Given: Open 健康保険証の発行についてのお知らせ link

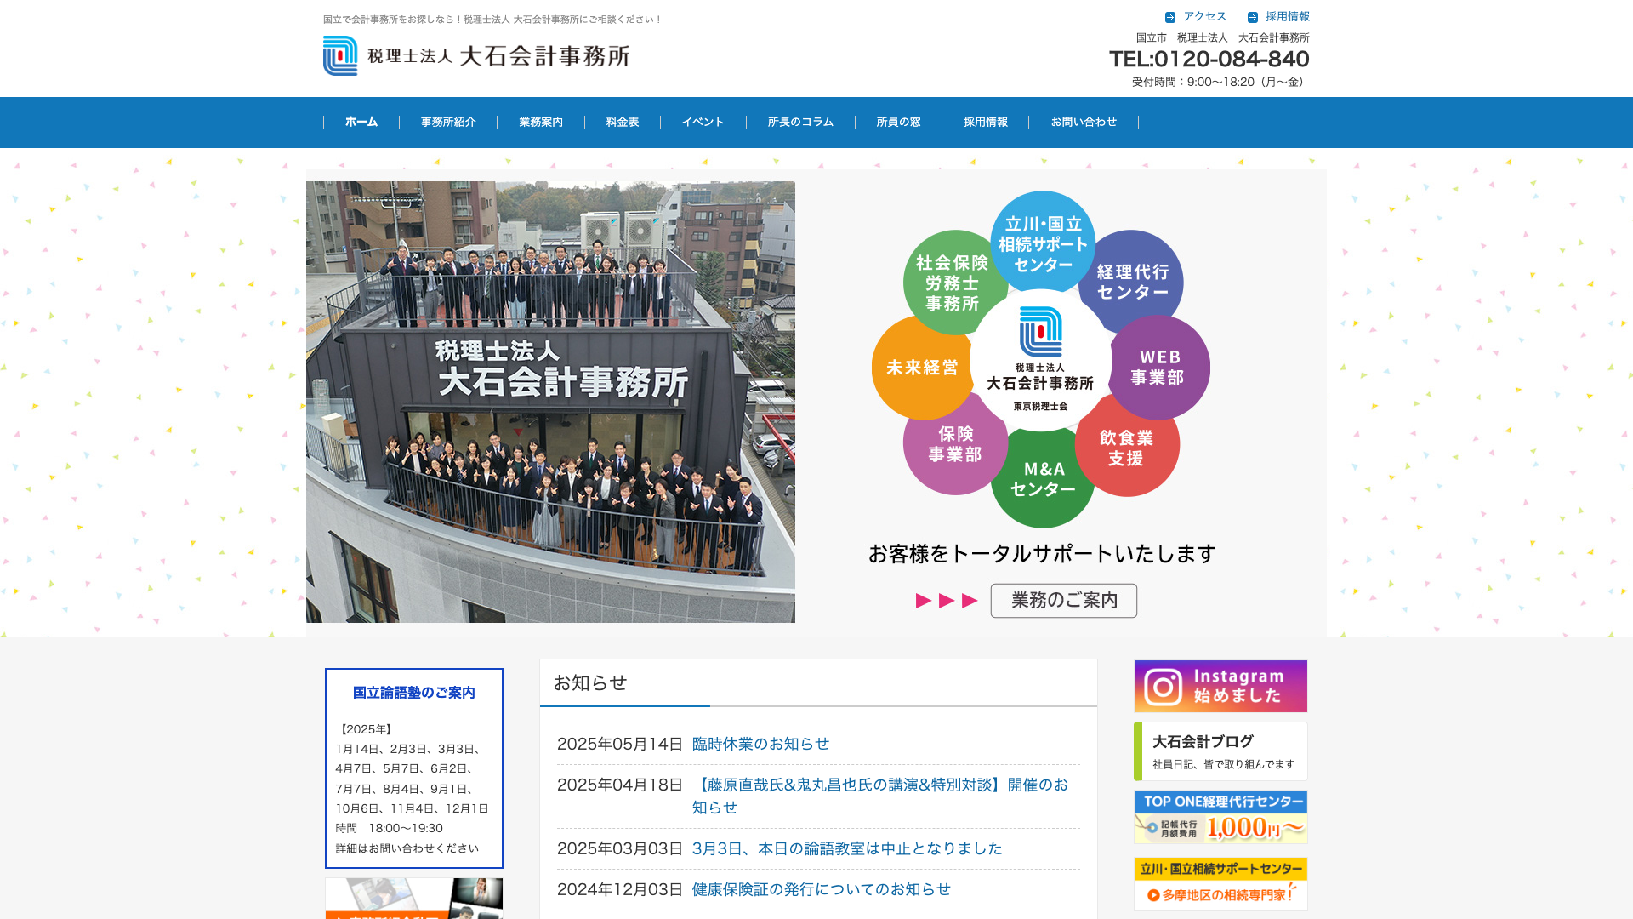Looking at the screenshot, I should pyautogui.click(x=821, y=889).
